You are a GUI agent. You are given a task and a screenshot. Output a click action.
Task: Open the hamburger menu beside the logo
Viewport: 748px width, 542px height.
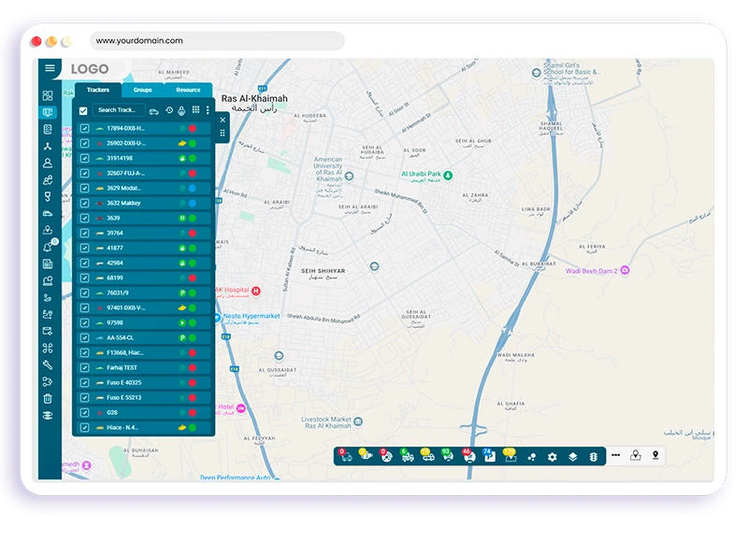[x=50, y=68]
